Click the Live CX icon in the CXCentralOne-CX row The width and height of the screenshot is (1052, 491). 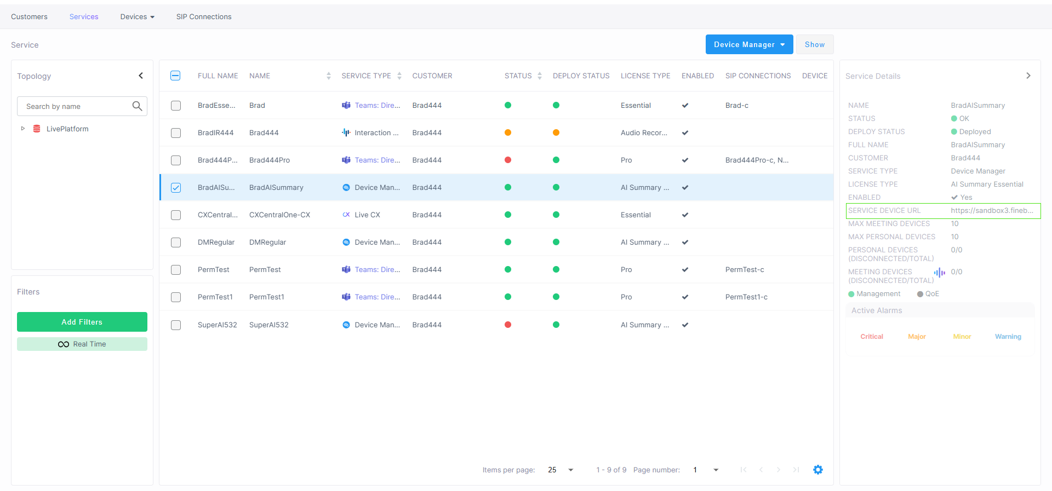346,215
